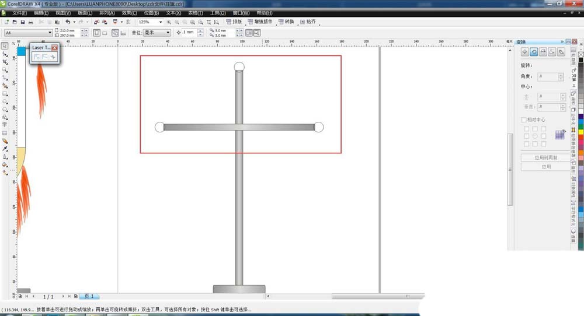Image resolution: width=584 pixels, height=316 pixels.
Task: Select the Crop tool
Action: (5, 62)
